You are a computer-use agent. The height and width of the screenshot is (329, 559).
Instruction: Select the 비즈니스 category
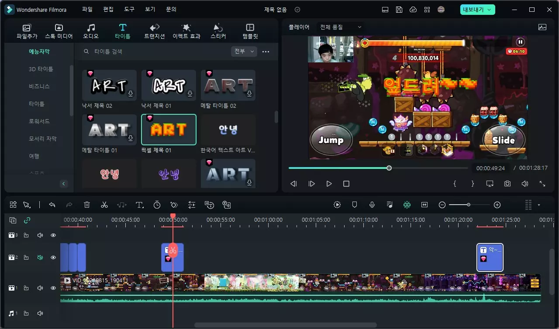pyautogui.click(x=39, y=86)
